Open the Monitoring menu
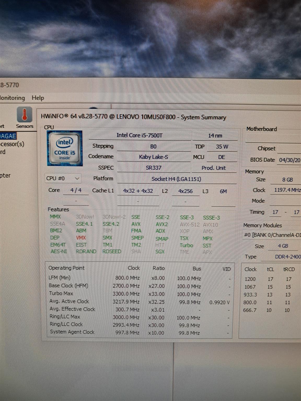Image resolution: width=301 pixels, height=401 pixels. (x=12, y=98)
